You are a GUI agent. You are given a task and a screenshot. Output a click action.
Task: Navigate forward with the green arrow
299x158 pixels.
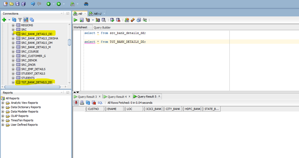(59, 4)
